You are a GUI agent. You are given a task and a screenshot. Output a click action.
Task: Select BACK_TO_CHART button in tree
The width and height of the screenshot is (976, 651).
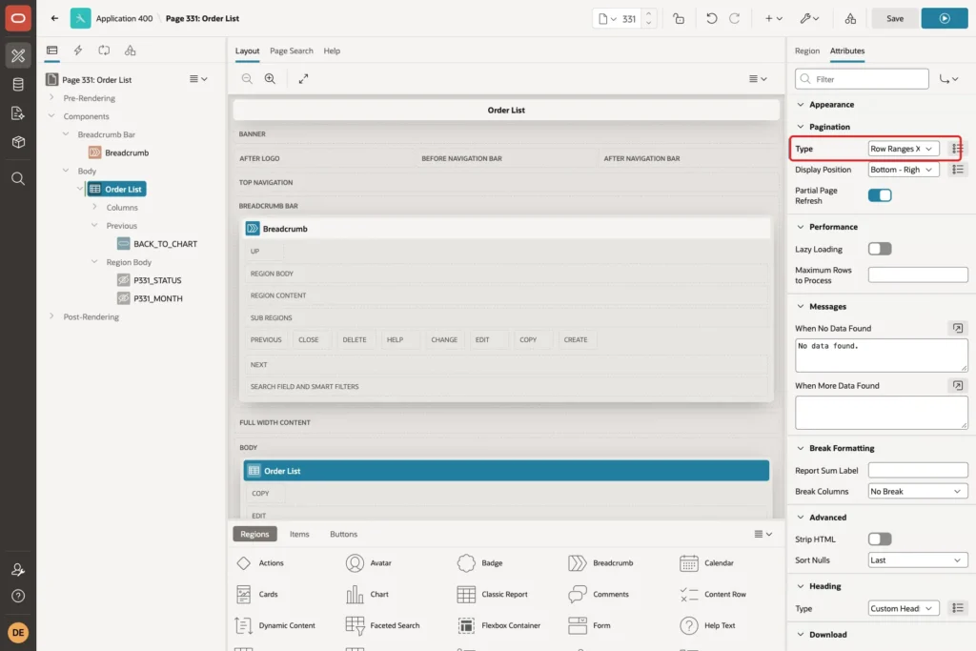[157, 244]
